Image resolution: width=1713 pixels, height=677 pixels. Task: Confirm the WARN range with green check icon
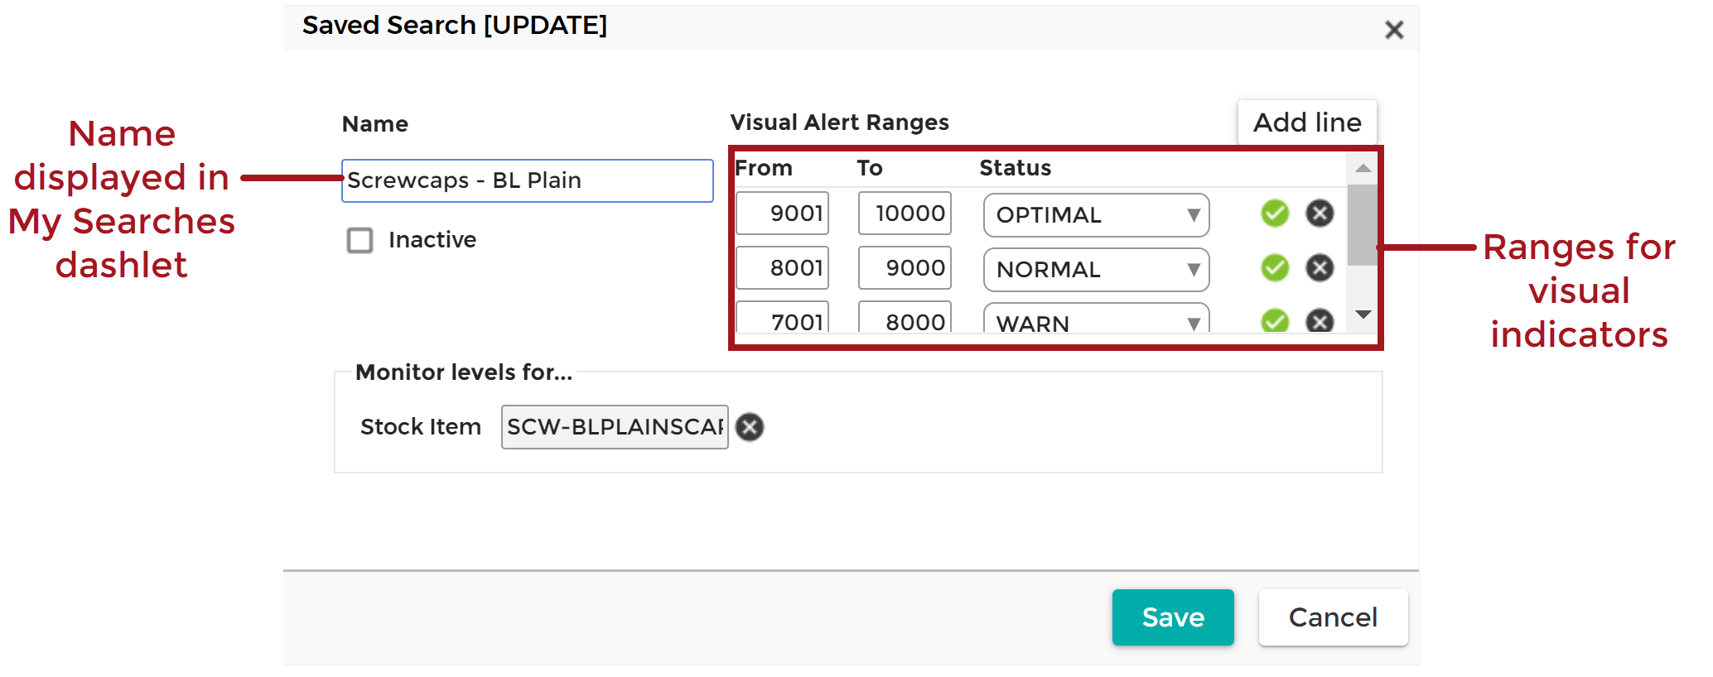(x=1275, y=320)
